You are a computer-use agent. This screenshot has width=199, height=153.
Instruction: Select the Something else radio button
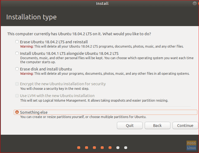tap(17, 112)
